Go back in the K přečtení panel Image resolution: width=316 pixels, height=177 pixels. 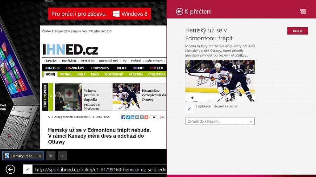coord(179,11)
